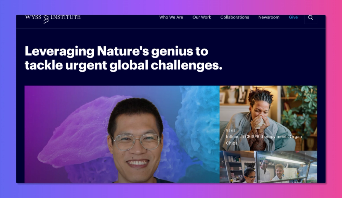Open the Who We Are menu
The image size is (342, 198).
tap(171, 17)
